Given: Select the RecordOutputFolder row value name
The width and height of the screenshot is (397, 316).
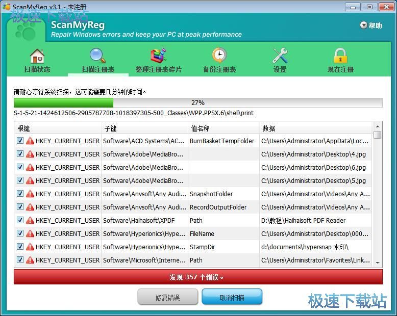Looking at the screenshot, I should [218, 207].
